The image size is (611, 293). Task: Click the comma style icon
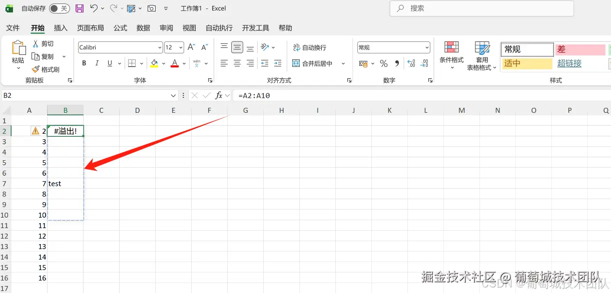pos(397,63)
